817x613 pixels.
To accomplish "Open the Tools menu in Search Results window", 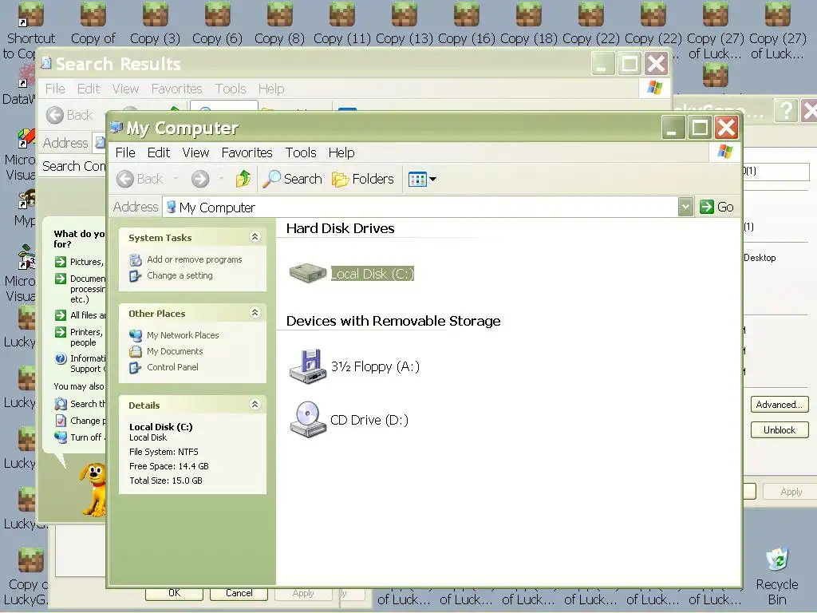I will click(231, 89).
